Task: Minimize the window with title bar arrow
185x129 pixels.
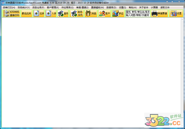Action: pyautogui.click(x=167, y=2)
